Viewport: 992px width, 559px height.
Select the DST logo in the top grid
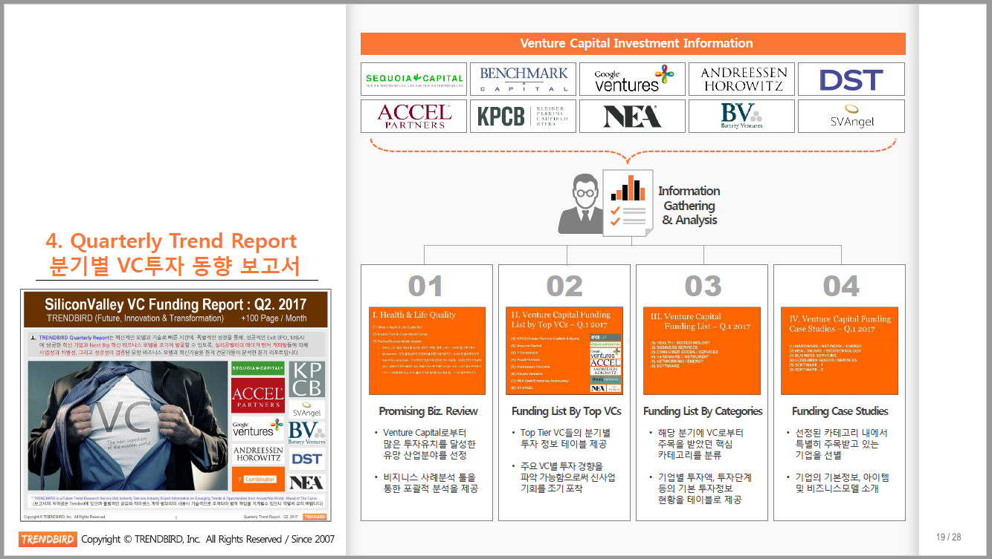(851, 79)
